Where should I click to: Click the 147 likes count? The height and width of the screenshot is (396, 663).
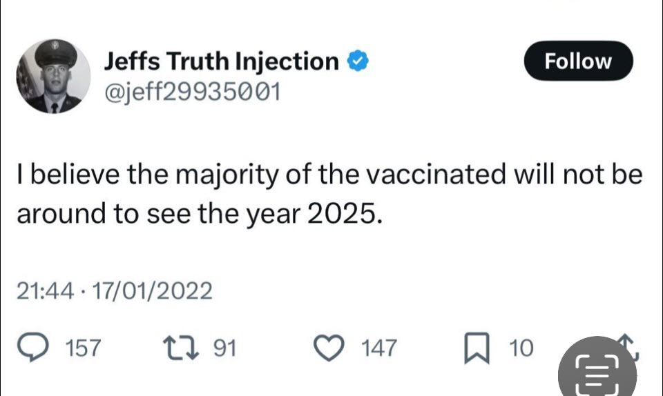(x=381, y=348)
